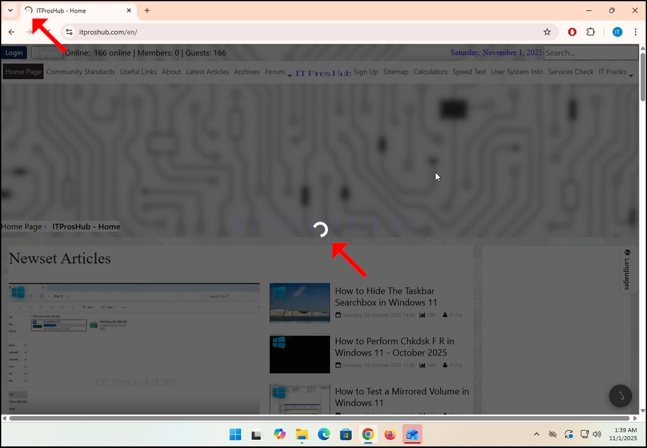Select the ITProsHub - Home tab
This screenshot has height=448, width=647.
click(79, 10)
